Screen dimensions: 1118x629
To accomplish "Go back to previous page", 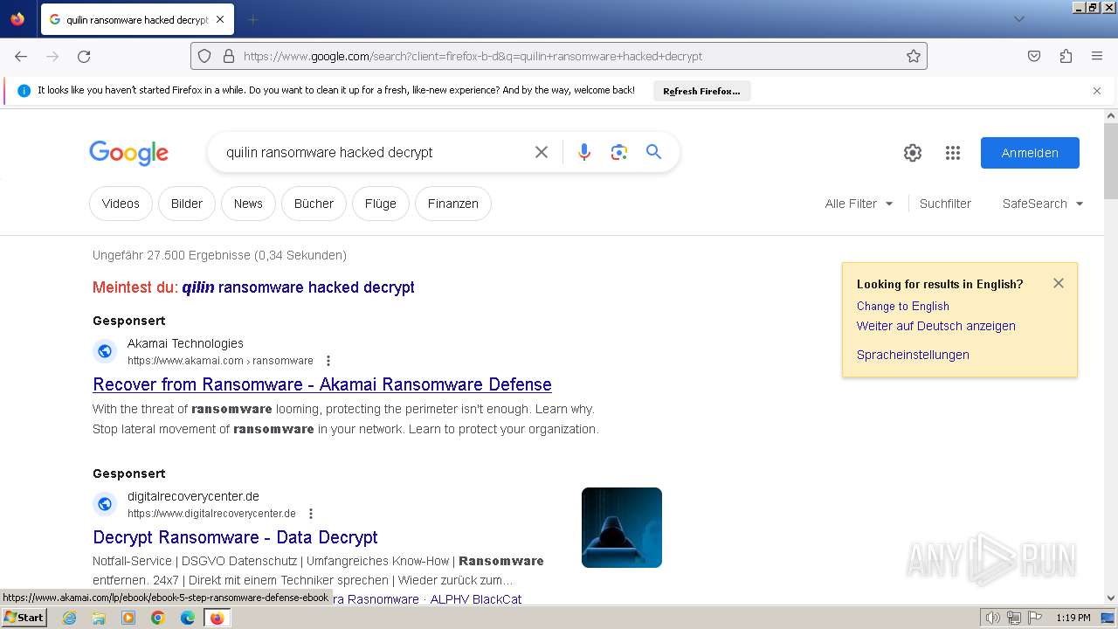I will point(21,56).
